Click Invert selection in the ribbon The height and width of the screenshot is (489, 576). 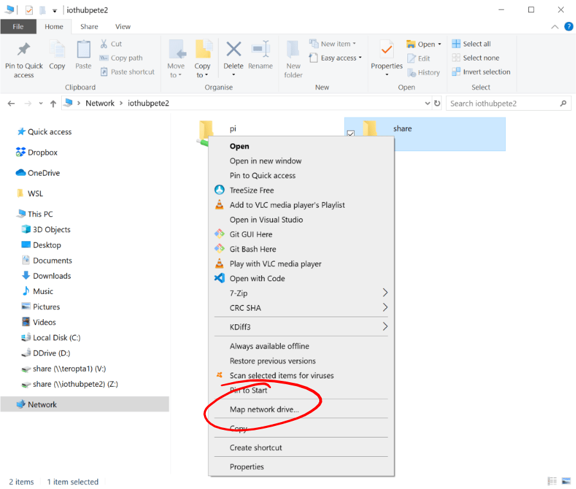point(481,71)
